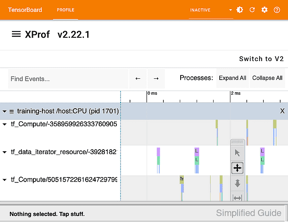Click the 'Nothing selected. Tap stuff.' message
288x223 pixels.
(47, 214)
